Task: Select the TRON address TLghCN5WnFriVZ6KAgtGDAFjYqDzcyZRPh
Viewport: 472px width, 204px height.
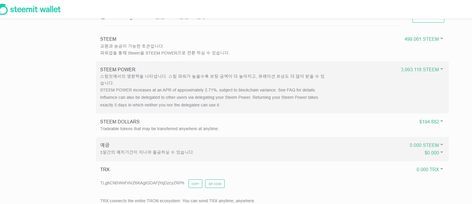Action: [142, 183]
